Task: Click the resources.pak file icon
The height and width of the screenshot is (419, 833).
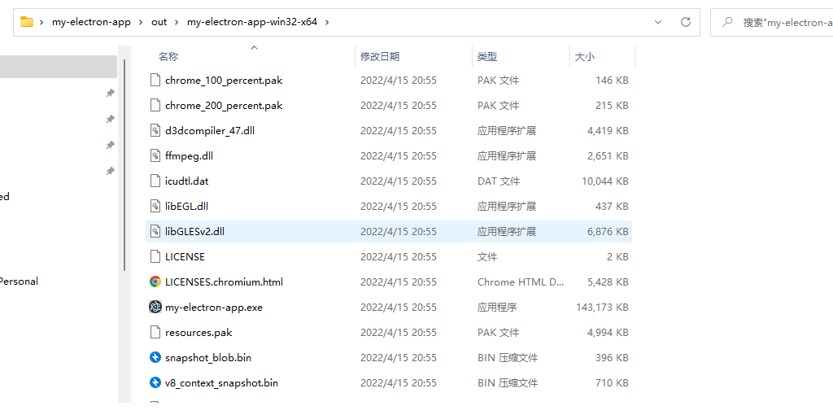Action: (155, 333)
